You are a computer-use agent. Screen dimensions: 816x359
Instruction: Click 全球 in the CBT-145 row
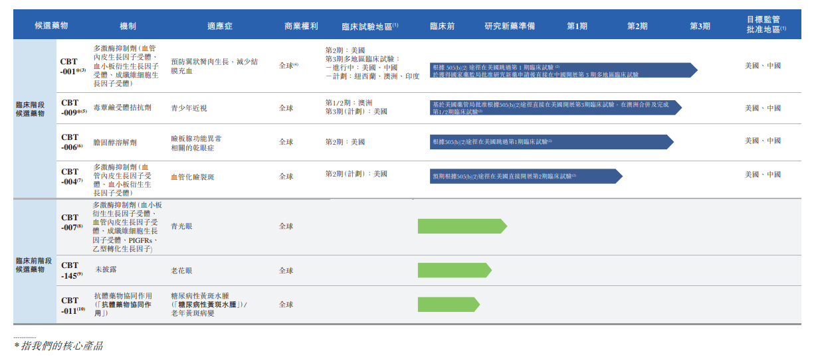pos(286,271)
